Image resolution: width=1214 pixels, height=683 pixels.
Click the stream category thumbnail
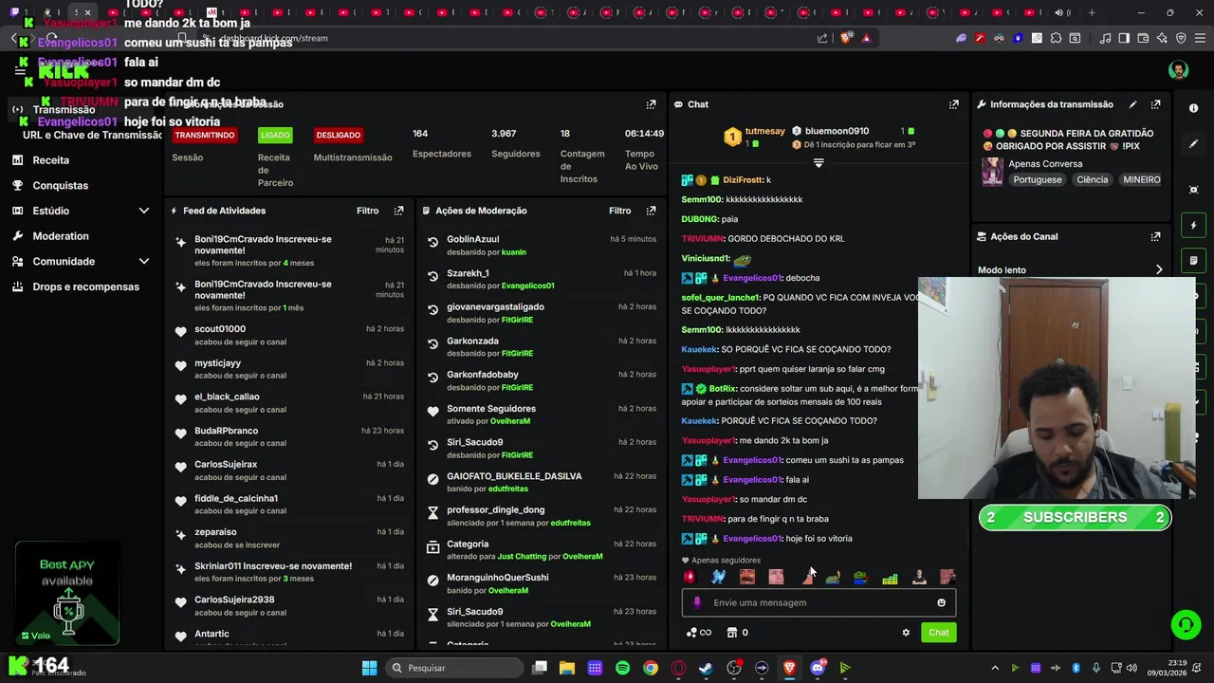click(992, 171)
